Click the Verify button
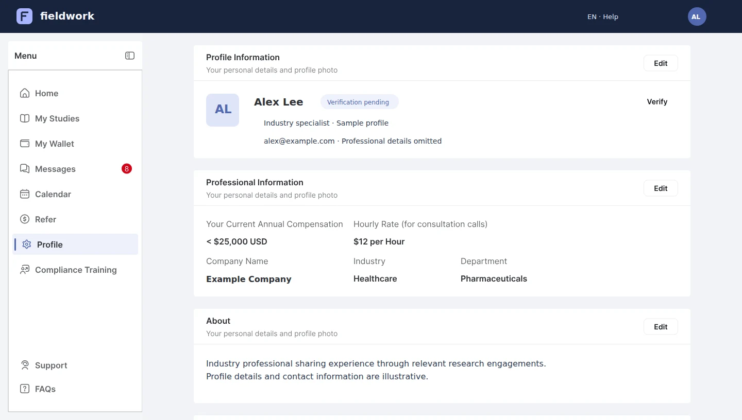Viewport: 742px width, 420px height. click(x=657, y=102)
